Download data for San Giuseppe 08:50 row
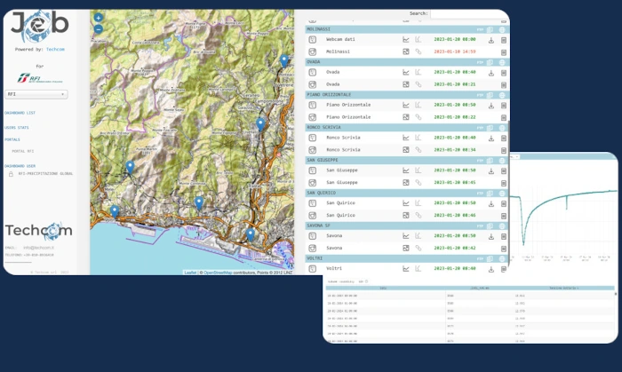Viewport: 622px width, 372px height. click(x=491, y=171)
